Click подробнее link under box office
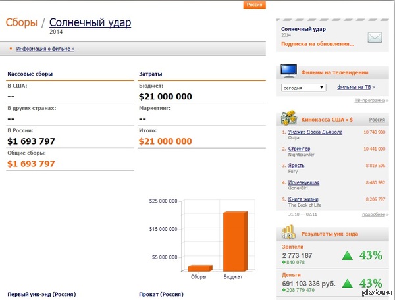This screenshot has height=300, width=395. pyautogui.click(x=373, y=215)
